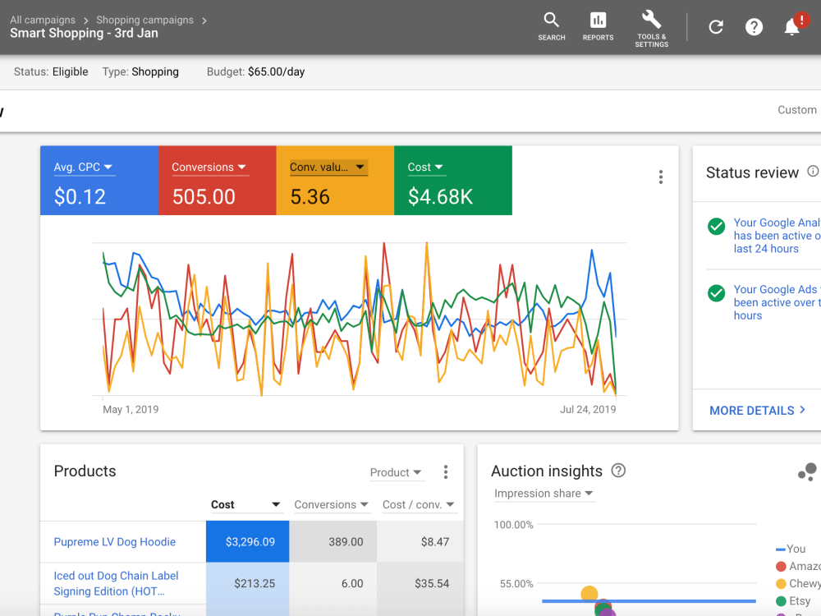Viewport: 821px width, 616px height.
Task: Open the notifications bell
Action: tap(791, 27)
